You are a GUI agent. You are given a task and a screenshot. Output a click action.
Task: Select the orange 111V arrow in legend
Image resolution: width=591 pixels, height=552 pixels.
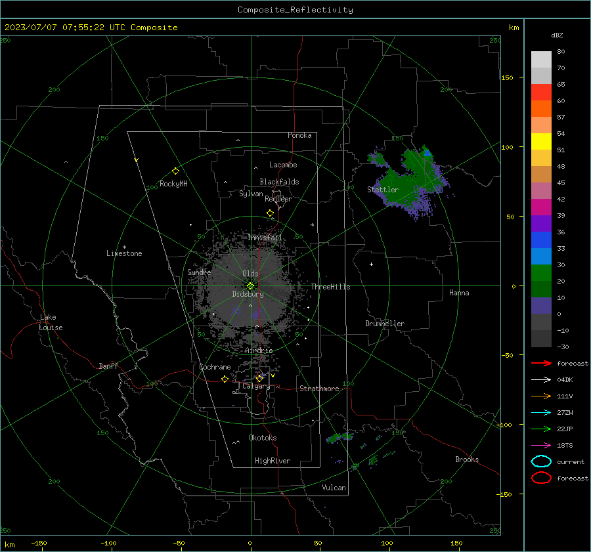pos(541,396)
